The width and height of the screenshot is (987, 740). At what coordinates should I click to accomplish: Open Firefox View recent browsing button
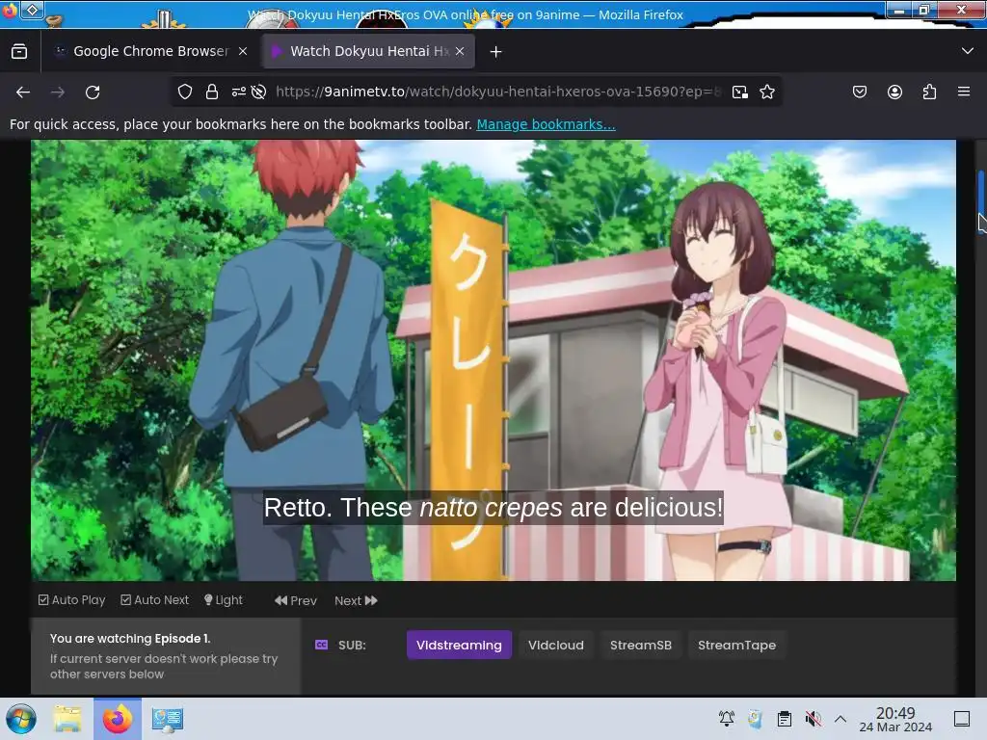coord(19,52)
